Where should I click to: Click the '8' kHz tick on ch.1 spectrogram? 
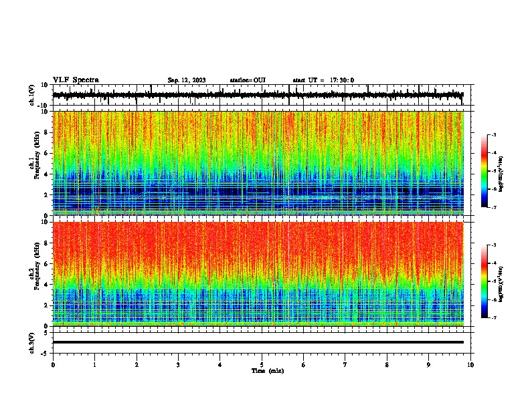(x=46, y=132)
